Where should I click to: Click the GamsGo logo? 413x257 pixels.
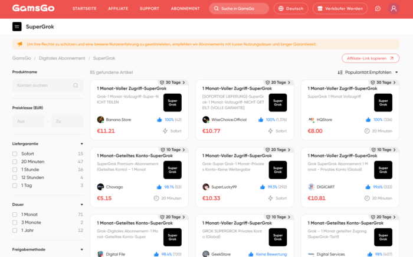(33, 8)
